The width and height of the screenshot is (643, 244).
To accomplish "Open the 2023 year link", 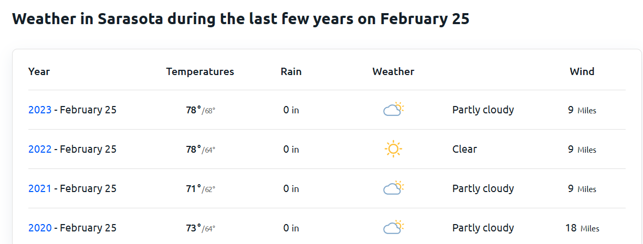I will tap(40, 110).
